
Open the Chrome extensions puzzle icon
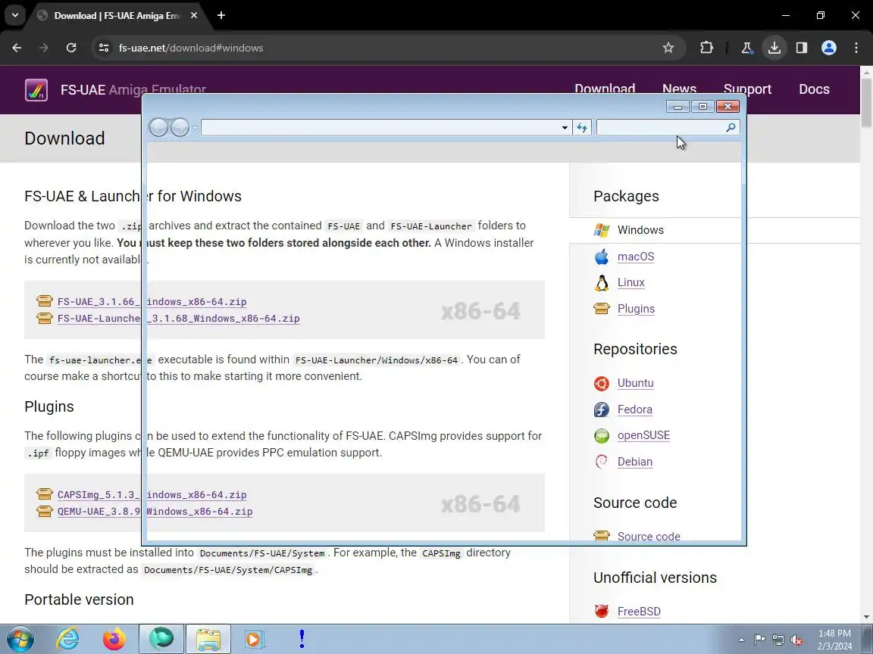click(706, 48)
